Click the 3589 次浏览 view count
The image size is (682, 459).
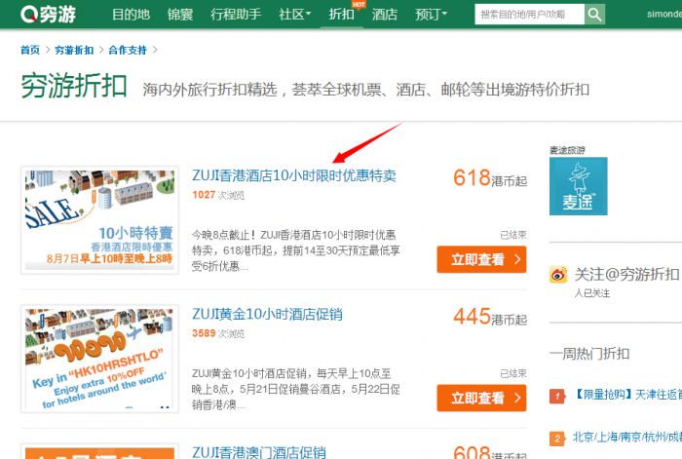click(x=218, y=333)
